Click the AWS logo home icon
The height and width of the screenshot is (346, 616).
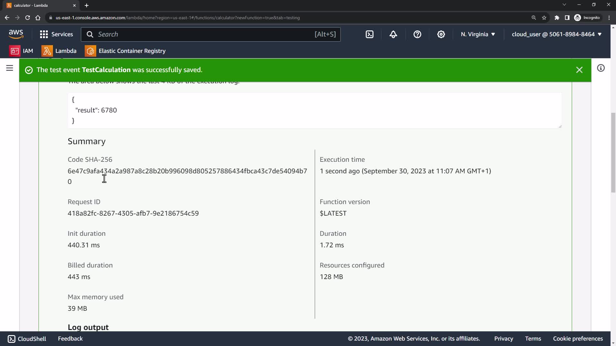click(16, 34)
